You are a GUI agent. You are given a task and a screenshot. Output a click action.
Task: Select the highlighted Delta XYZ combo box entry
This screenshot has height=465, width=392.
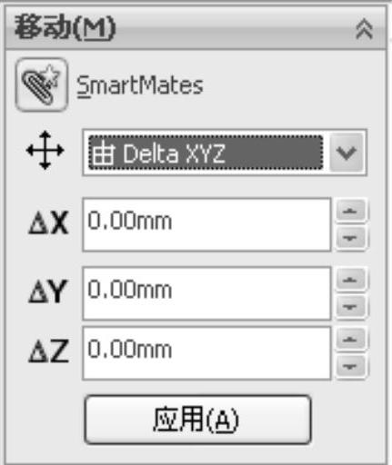(206, 153)
